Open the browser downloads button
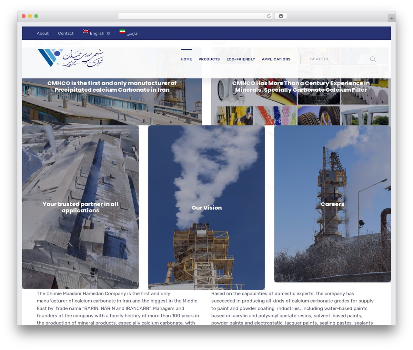Image resolution: width=413 pixels, height=350 pixels. click(x=281, y=16)
